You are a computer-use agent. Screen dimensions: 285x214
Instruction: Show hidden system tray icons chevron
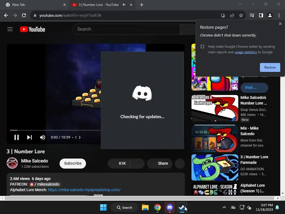pyautogui.click(x=224, y=207)
